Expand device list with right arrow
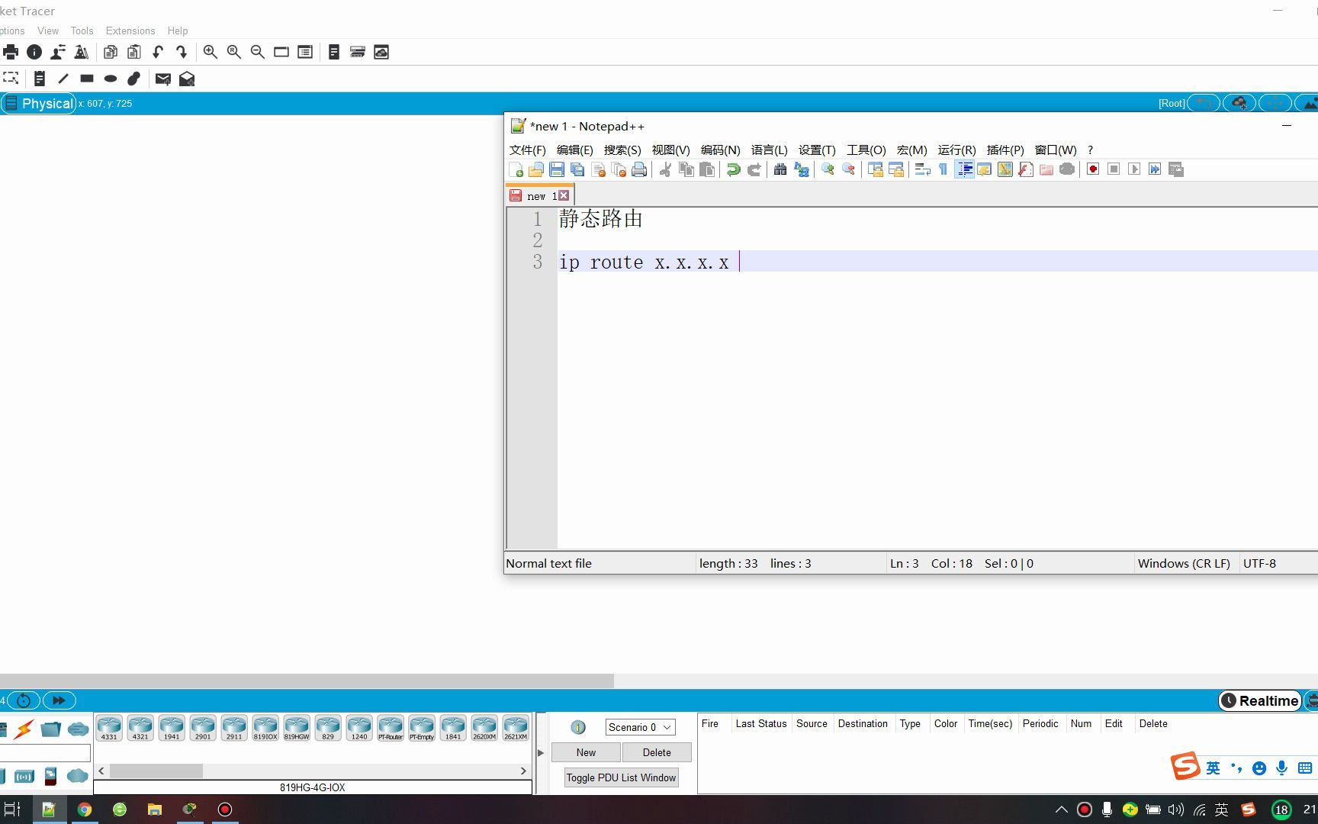 (x=523, y=771)
